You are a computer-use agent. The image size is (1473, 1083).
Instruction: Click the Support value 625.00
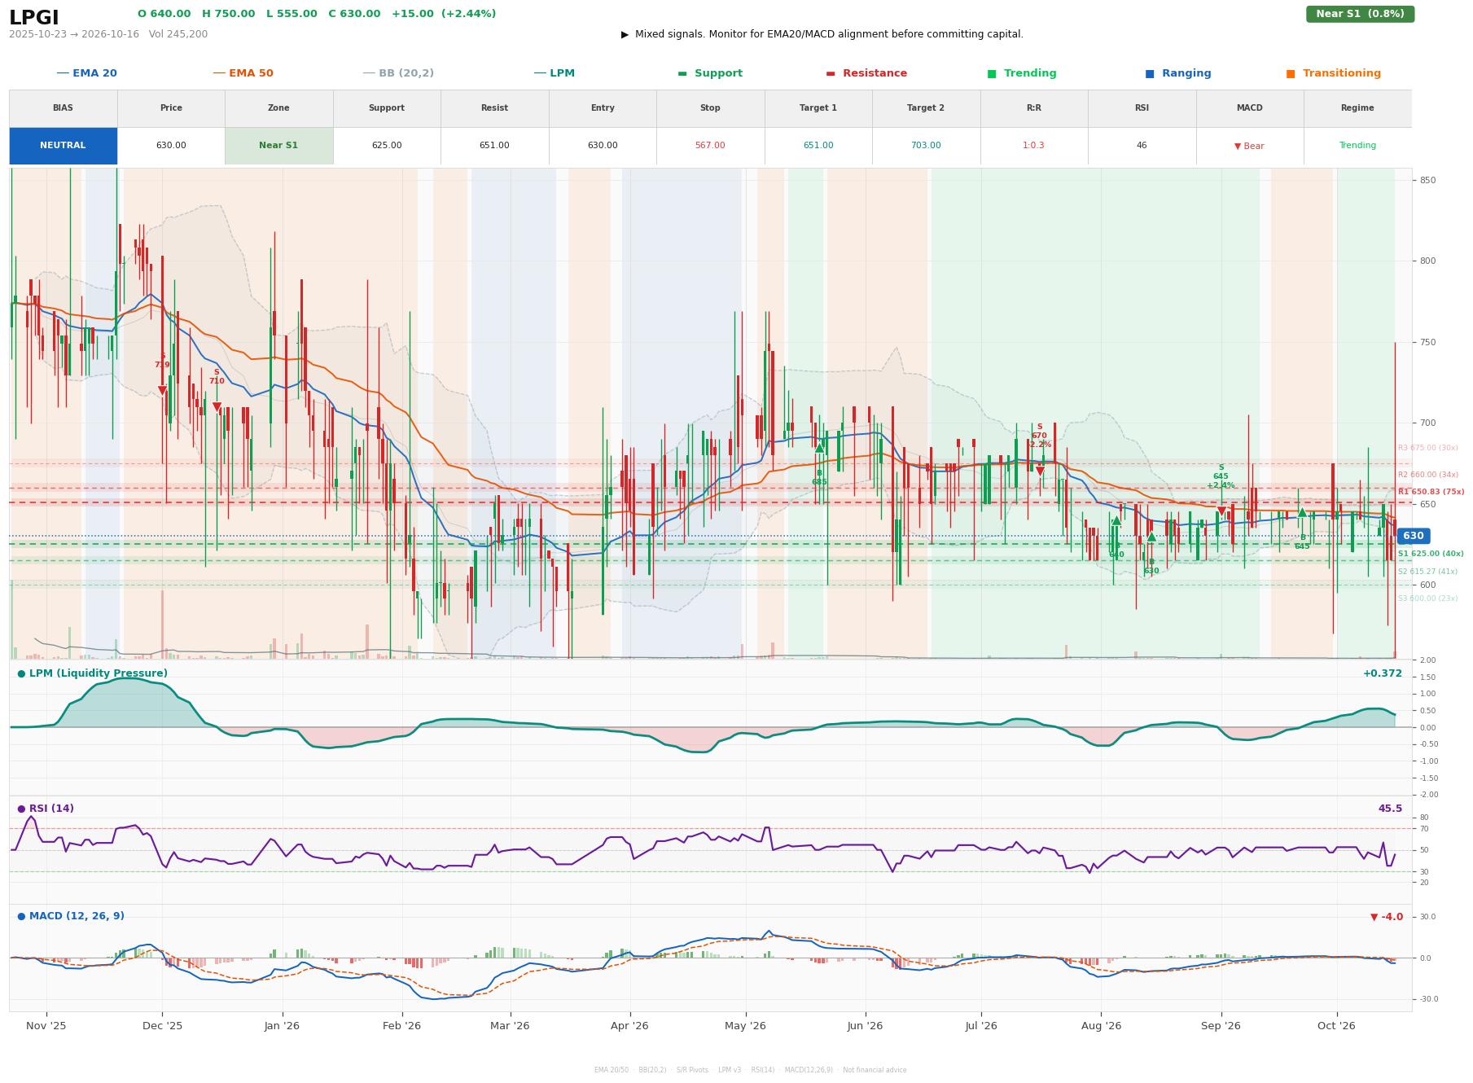(387, 146)
